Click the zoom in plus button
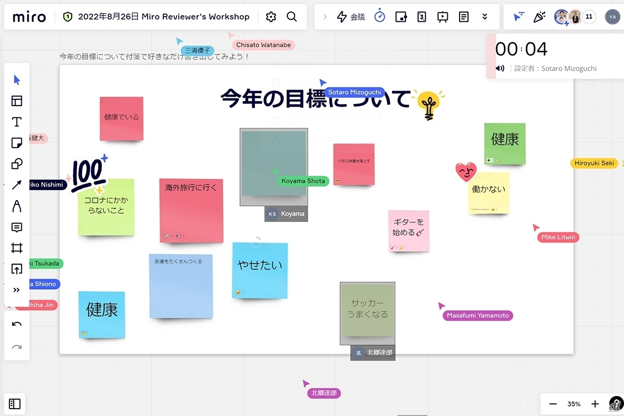 point(595,404)
